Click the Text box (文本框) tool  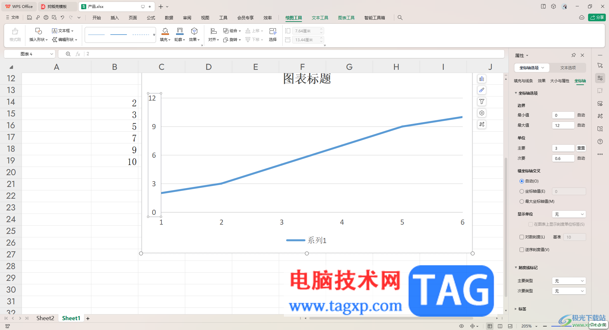pos(62,31)
